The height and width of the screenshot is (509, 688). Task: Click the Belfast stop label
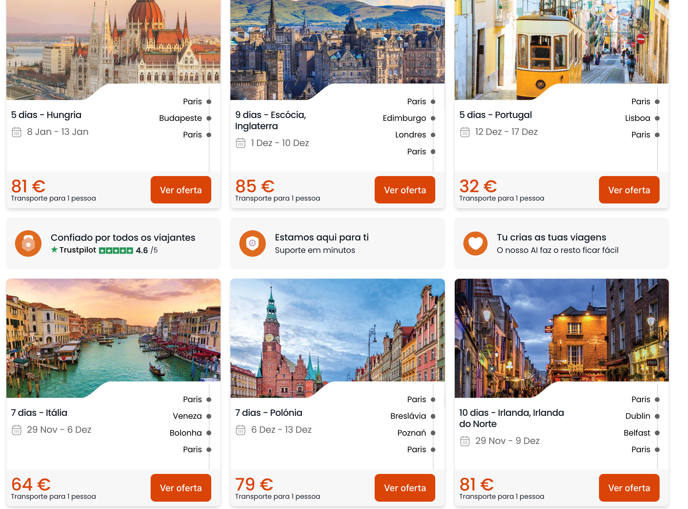637,433
